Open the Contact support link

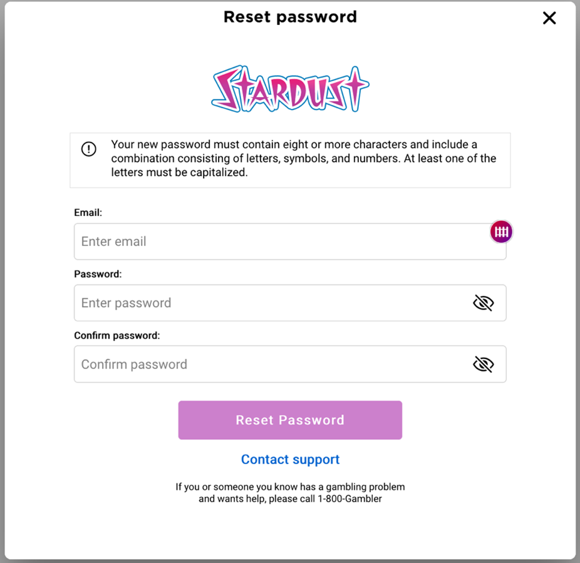(x=290, y=459)
